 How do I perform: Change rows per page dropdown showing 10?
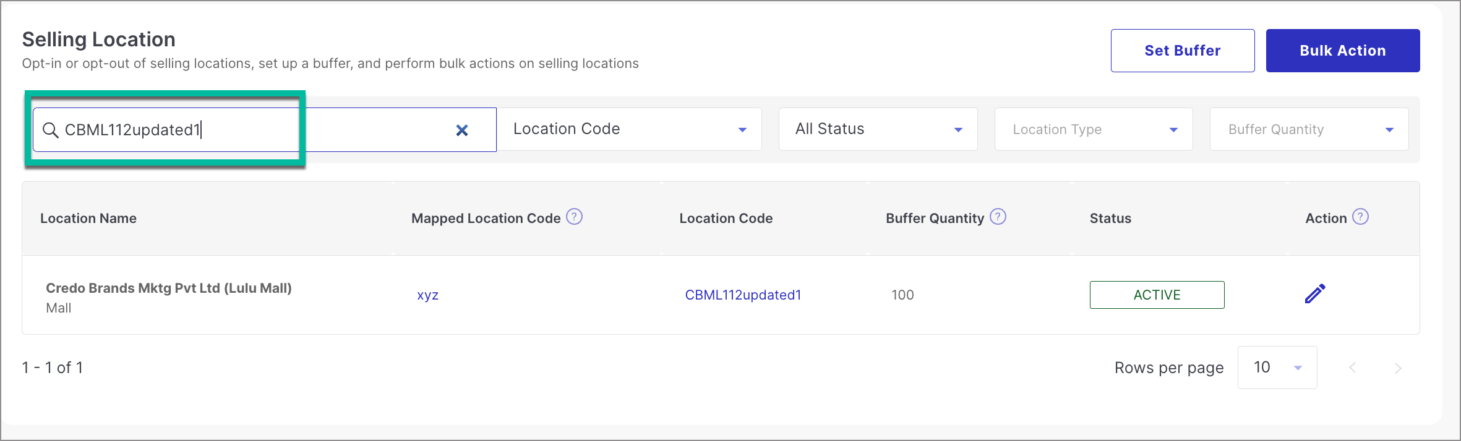[x=1277, y=367]
